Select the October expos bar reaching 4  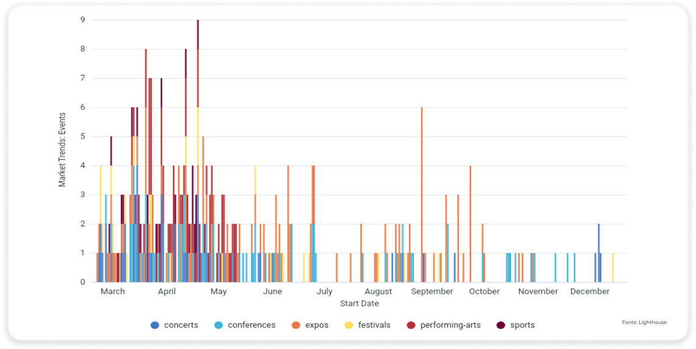click(470, 224)
